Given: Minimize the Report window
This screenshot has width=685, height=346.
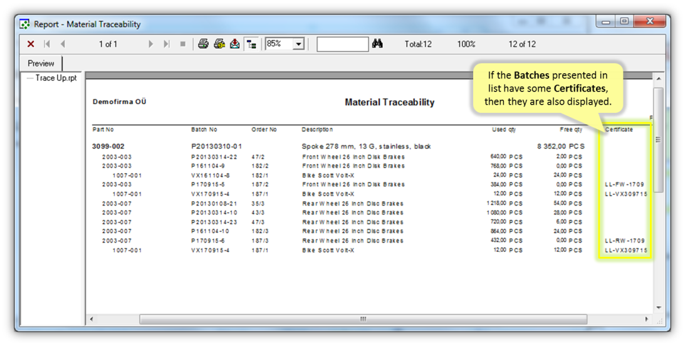Looking at the screenshot, I should click(605, 21).
